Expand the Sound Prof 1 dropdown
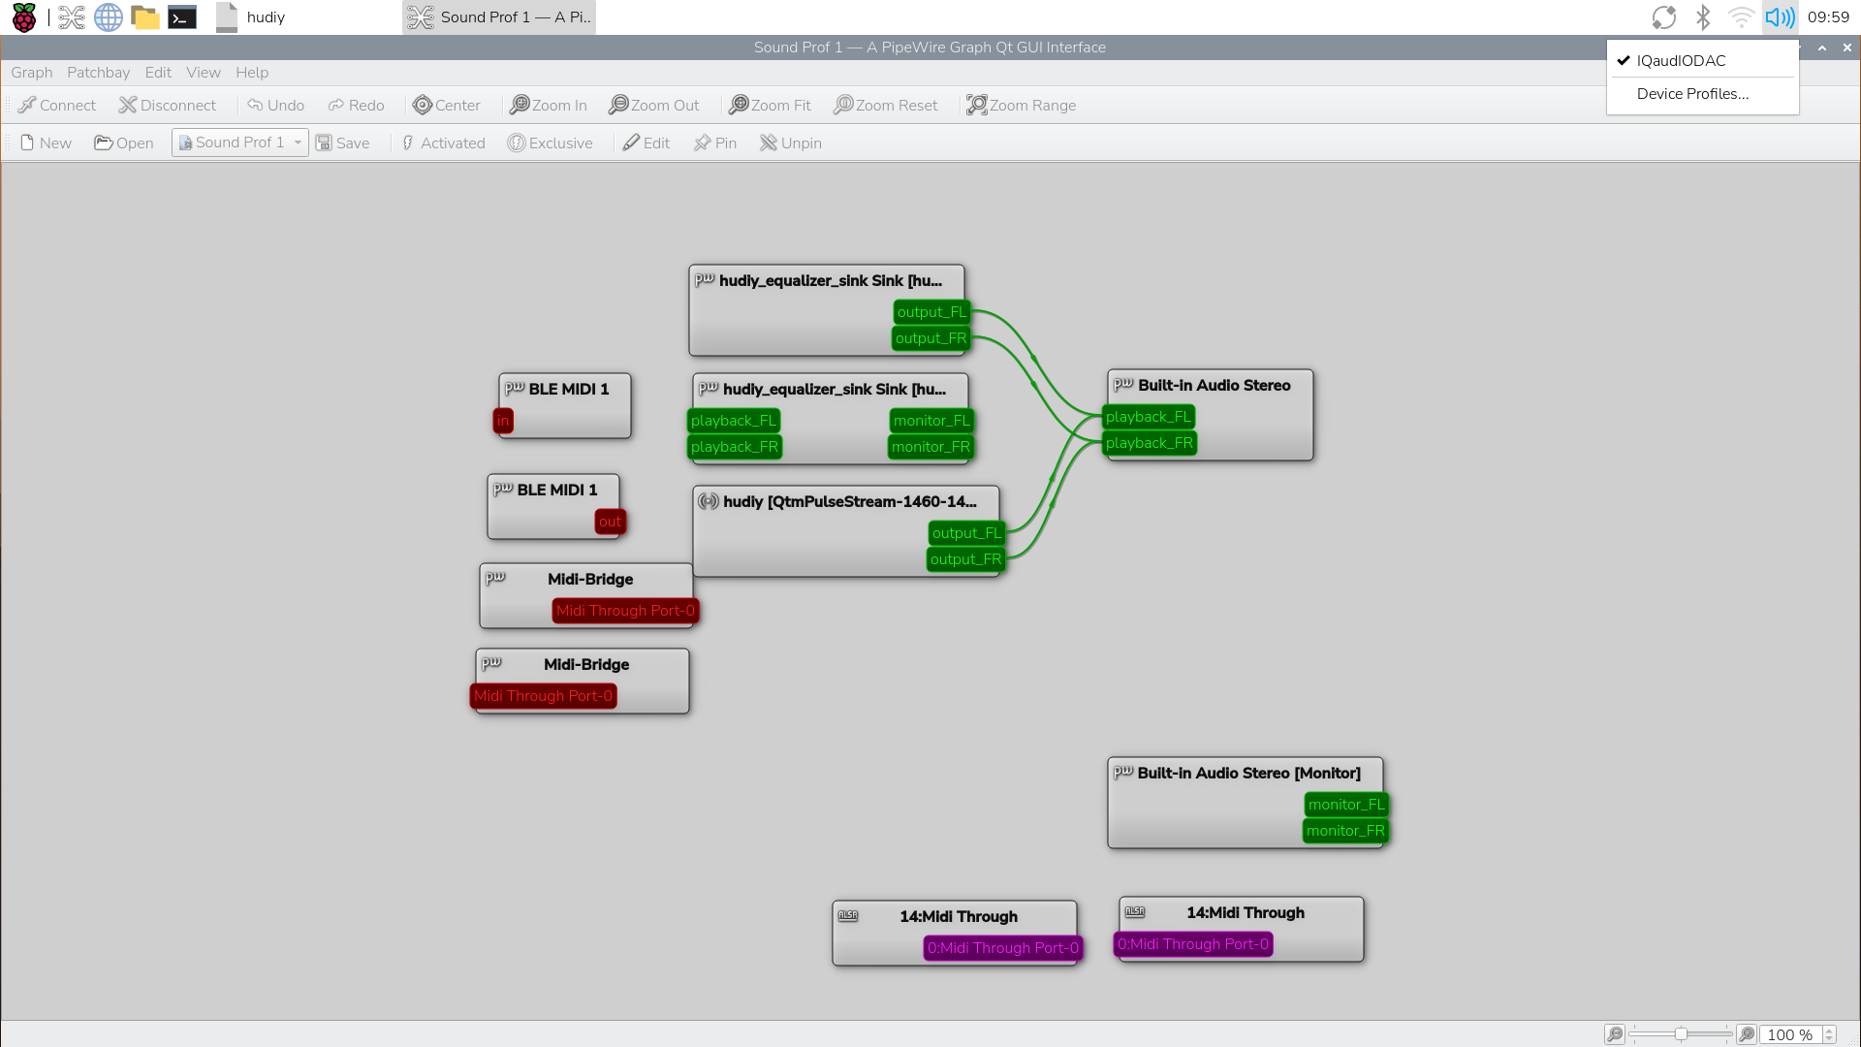 point(298,143)
